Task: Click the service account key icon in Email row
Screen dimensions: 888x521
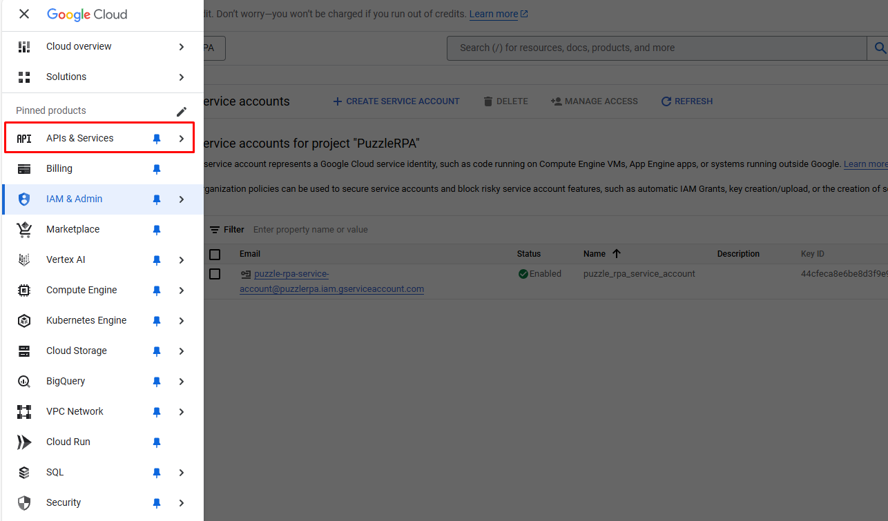Action: point(246,274)
